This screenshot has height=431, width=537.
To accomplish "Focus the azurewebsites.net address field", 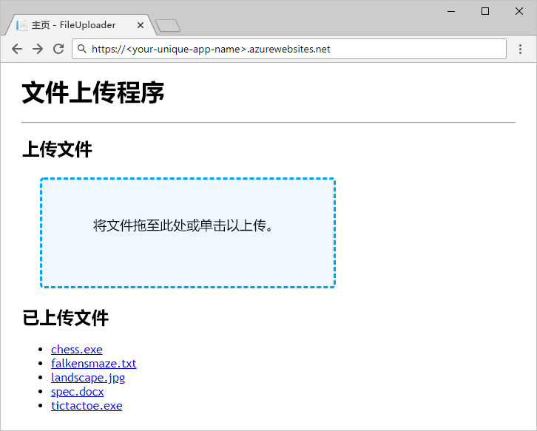I will coord(289,49).
